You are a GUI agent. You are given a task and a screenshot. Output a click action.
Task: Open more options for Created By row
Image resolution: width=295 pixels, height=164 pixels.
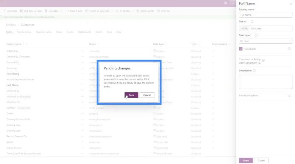(82, 51)
